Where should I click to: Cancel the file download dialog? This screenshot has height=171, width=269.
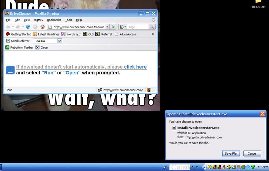pos(252,153)
